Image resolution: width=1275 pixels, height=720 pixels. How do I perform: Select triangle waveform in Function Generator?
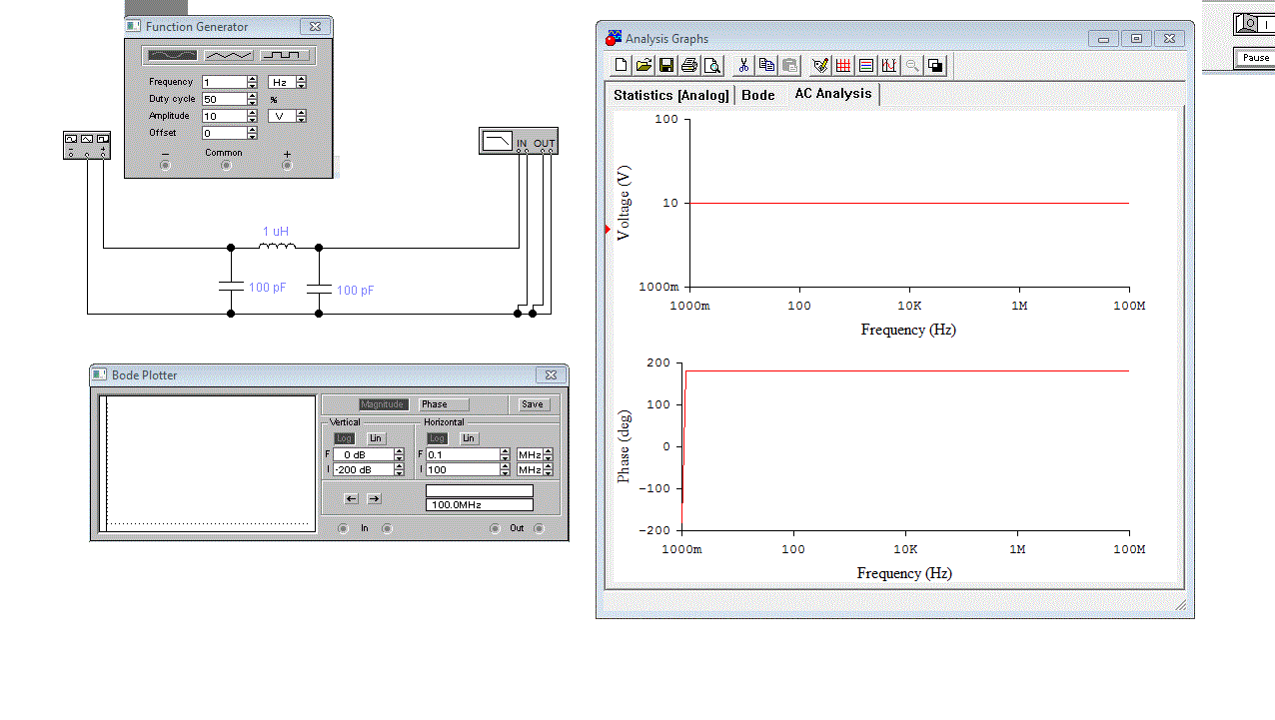pyautogui.click(x=229, y=56)
